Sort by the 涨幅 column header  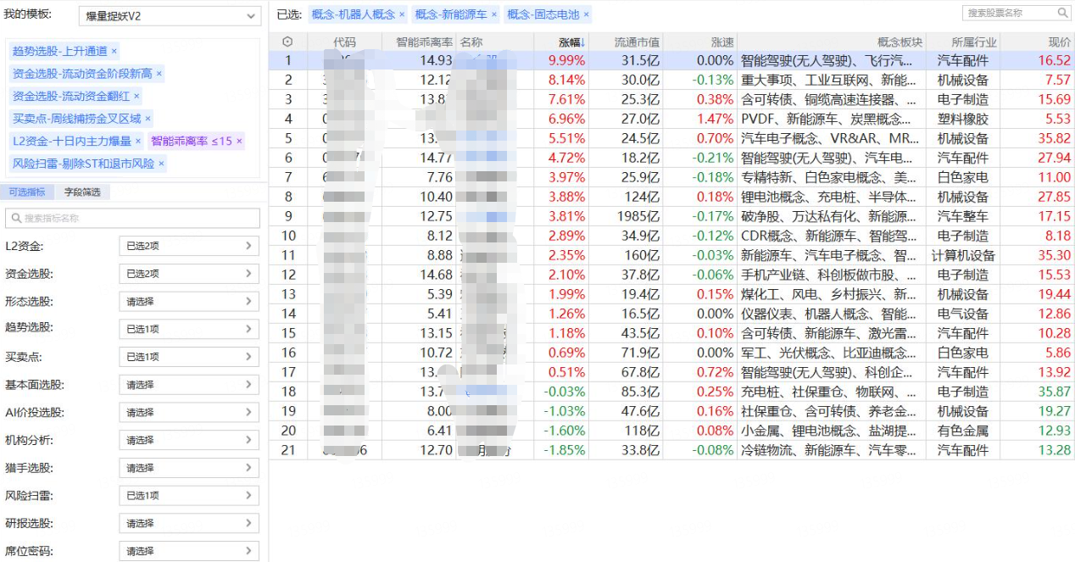click(571, 42)
